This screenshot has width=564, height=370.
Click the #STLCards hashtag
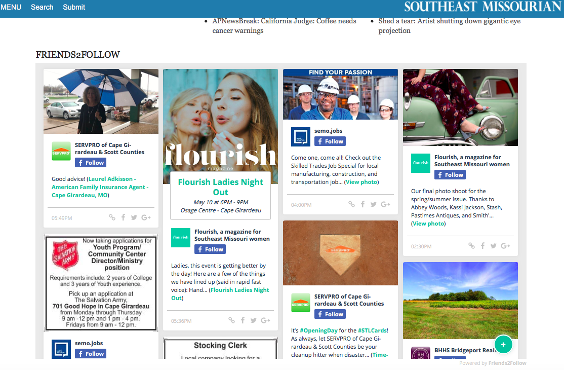[x=372, y=330]
